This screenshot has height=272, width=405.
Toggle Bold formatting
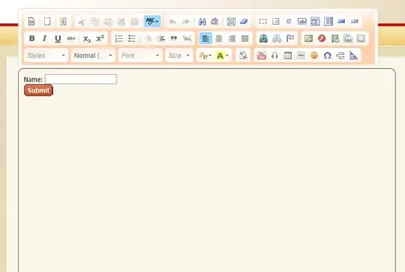coord(31,39)
